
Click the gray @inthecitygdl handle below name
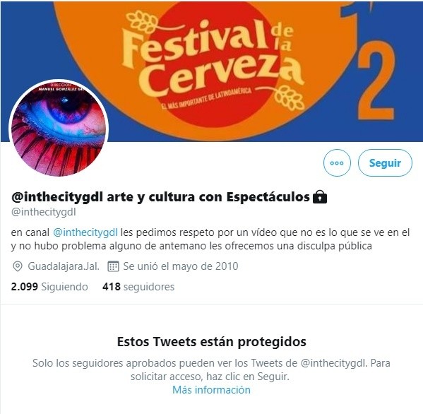(x=44, y=212)
